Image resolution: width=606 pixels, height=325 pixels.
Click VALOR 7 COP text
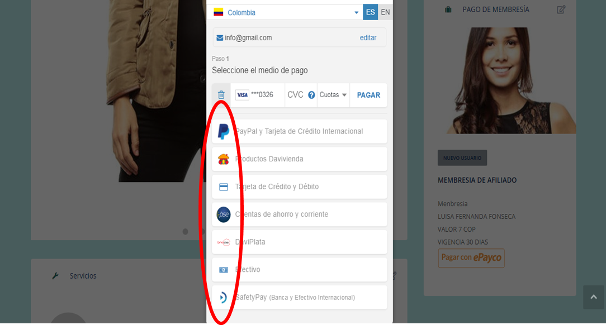coord(456,230)
